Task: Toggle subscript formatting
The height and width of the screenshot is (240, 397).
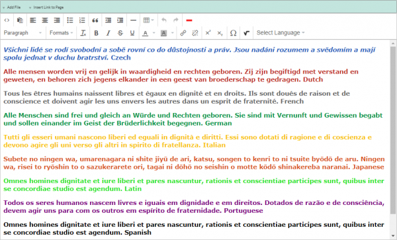Action: click(220, 33)
